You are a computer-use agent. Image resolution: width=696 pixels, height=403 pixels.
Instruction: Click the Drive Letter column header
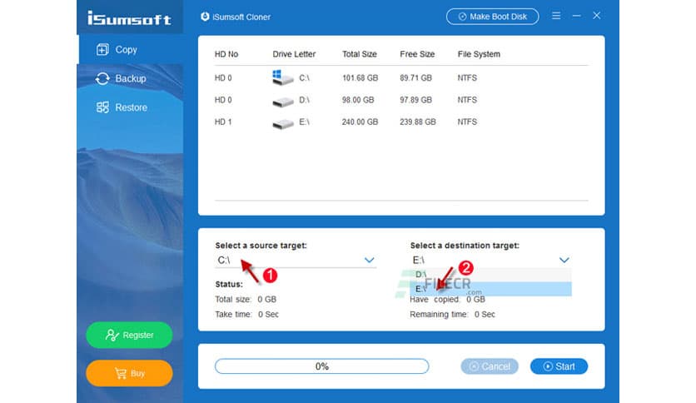click(294, 54)
